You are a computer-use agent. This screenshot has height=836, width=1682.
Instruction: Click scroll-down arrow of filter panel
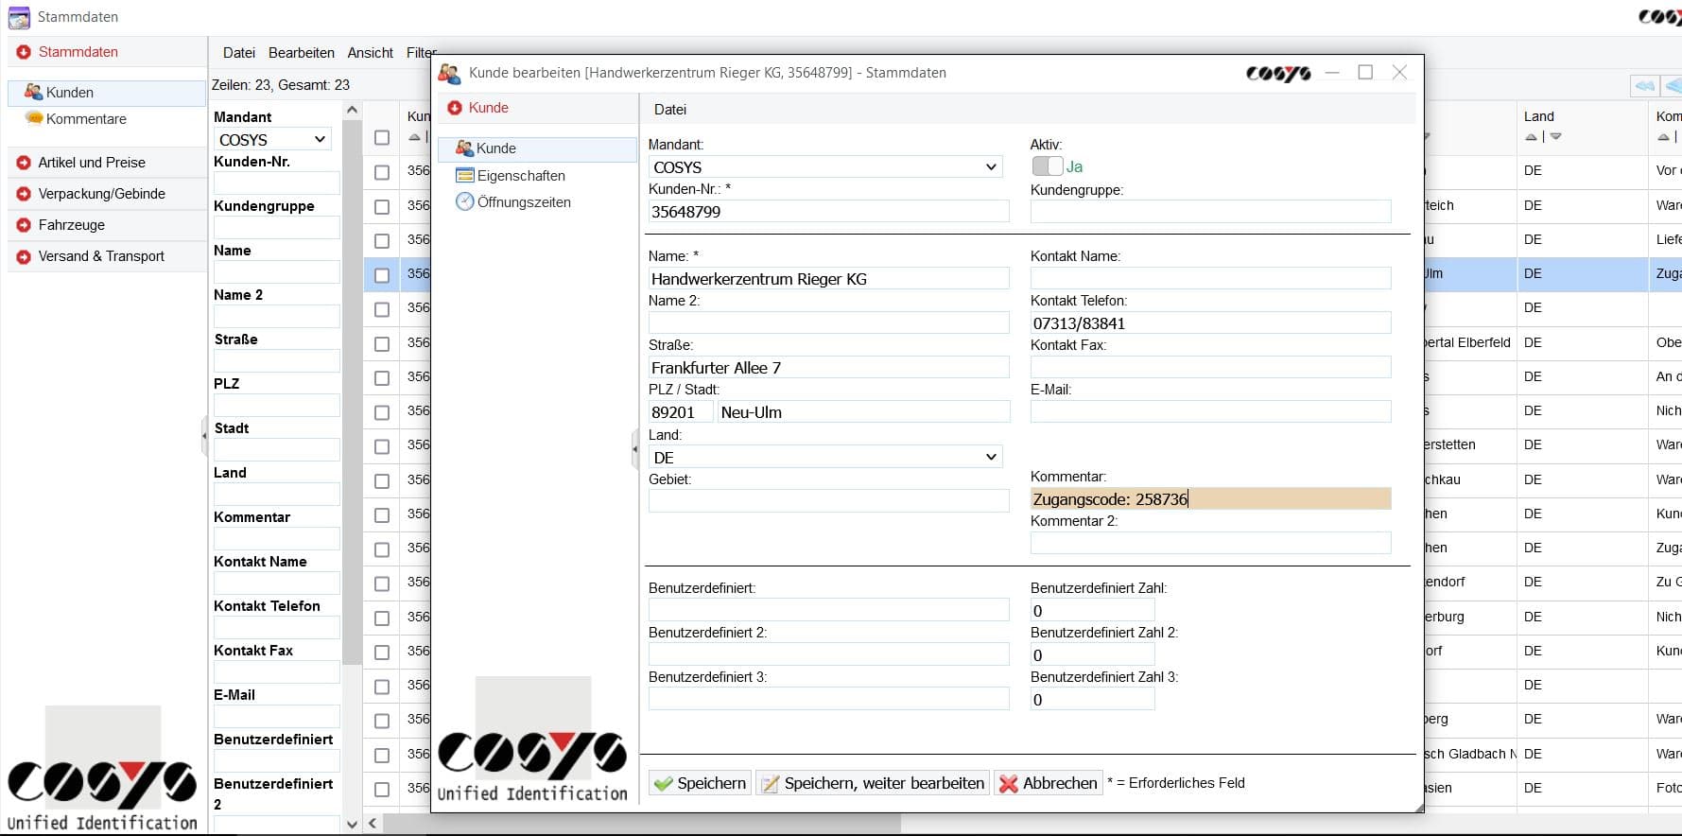click(x=352, y=825)
